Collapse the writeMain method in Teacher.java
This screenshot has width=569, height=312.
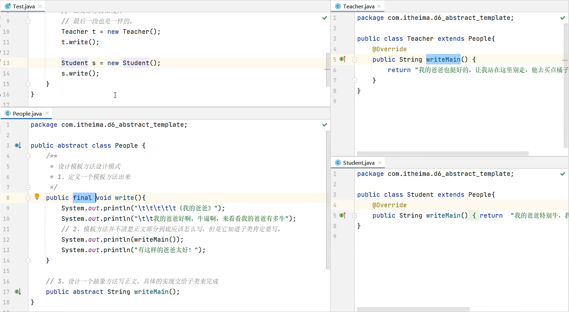coord(354,60)
